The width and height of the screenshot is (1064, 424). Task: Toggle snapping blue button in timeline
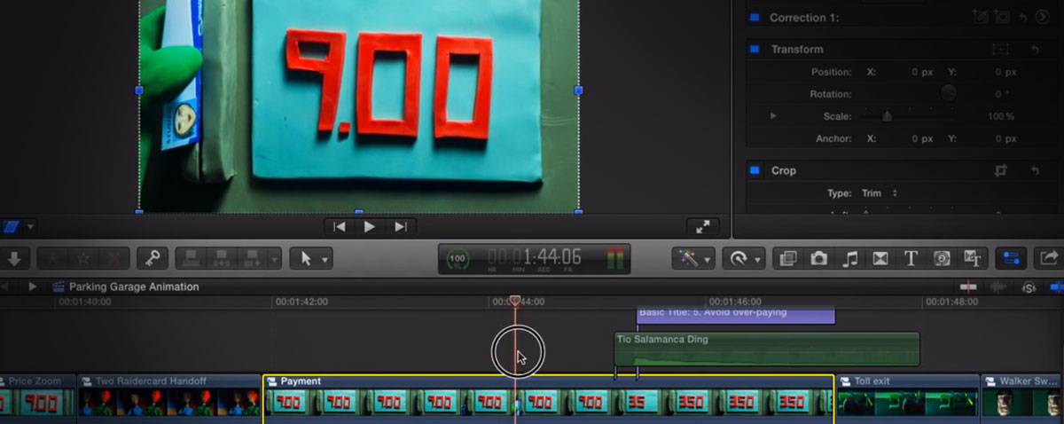[1056, 287]
